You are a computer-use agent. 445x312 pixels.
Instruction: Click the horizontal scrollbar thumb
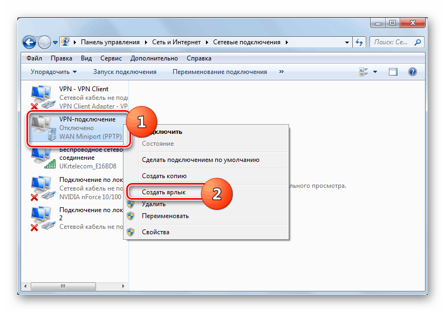[x=63, y=286]
